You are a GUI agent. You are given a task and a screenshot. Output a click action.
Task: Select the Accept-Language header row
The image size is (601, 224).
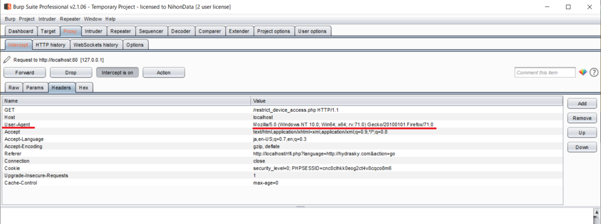(282, 139)
